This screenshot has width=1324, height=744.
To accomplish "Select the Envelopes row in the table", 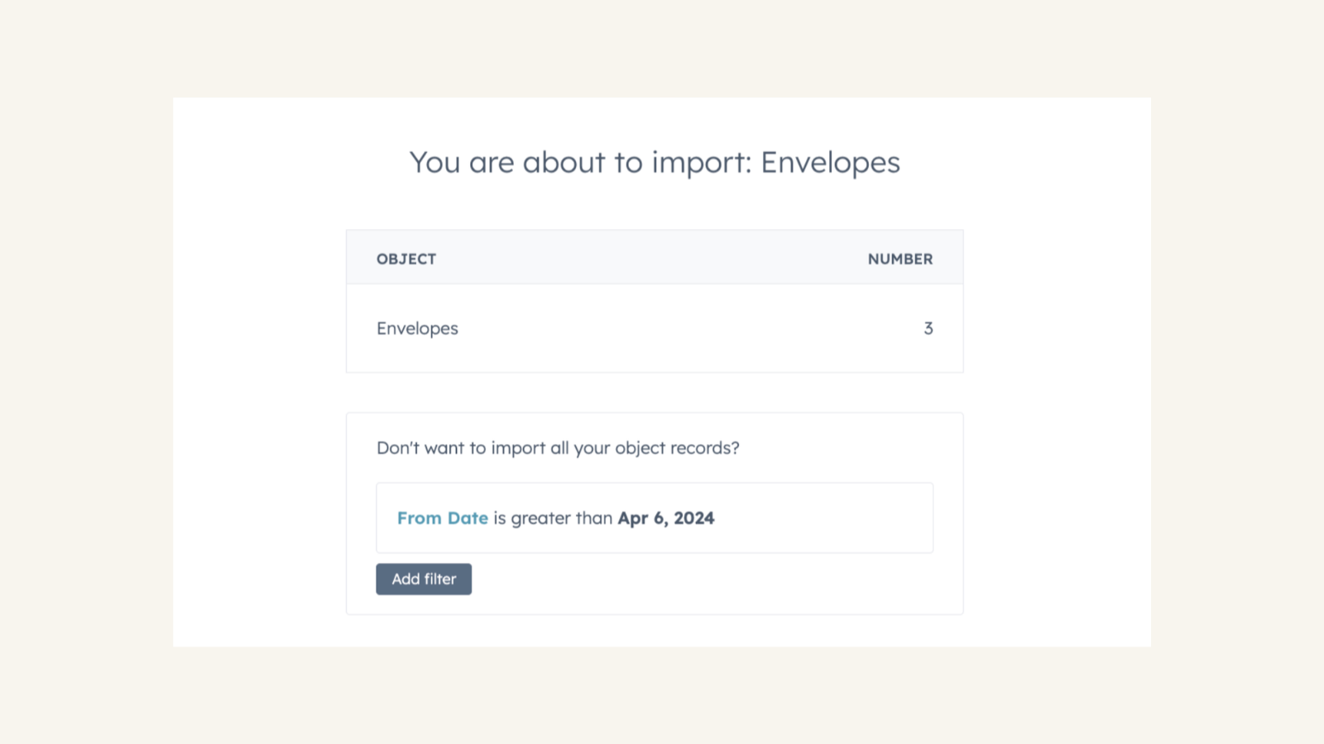I will 655,328.
